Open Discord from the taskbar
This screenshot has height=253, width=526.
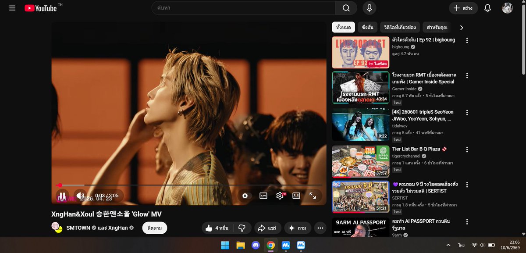pyautogui.click(x=256, y=245)
